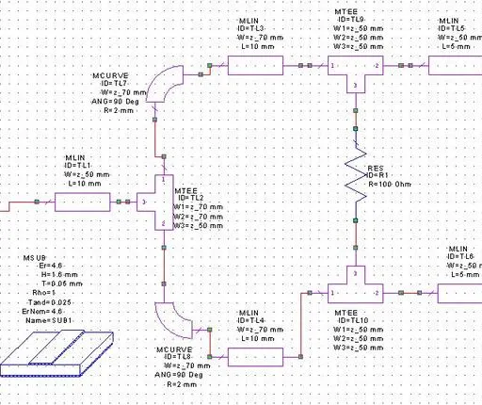Click T=0.05 mm substrate parameter
The width and height of the screenshot is (482, 405).
[x=62, y=283]
